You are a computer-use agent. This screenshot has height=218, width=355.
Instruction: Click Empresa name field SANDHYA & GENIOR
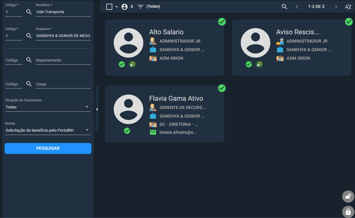[x=63, y=36]
